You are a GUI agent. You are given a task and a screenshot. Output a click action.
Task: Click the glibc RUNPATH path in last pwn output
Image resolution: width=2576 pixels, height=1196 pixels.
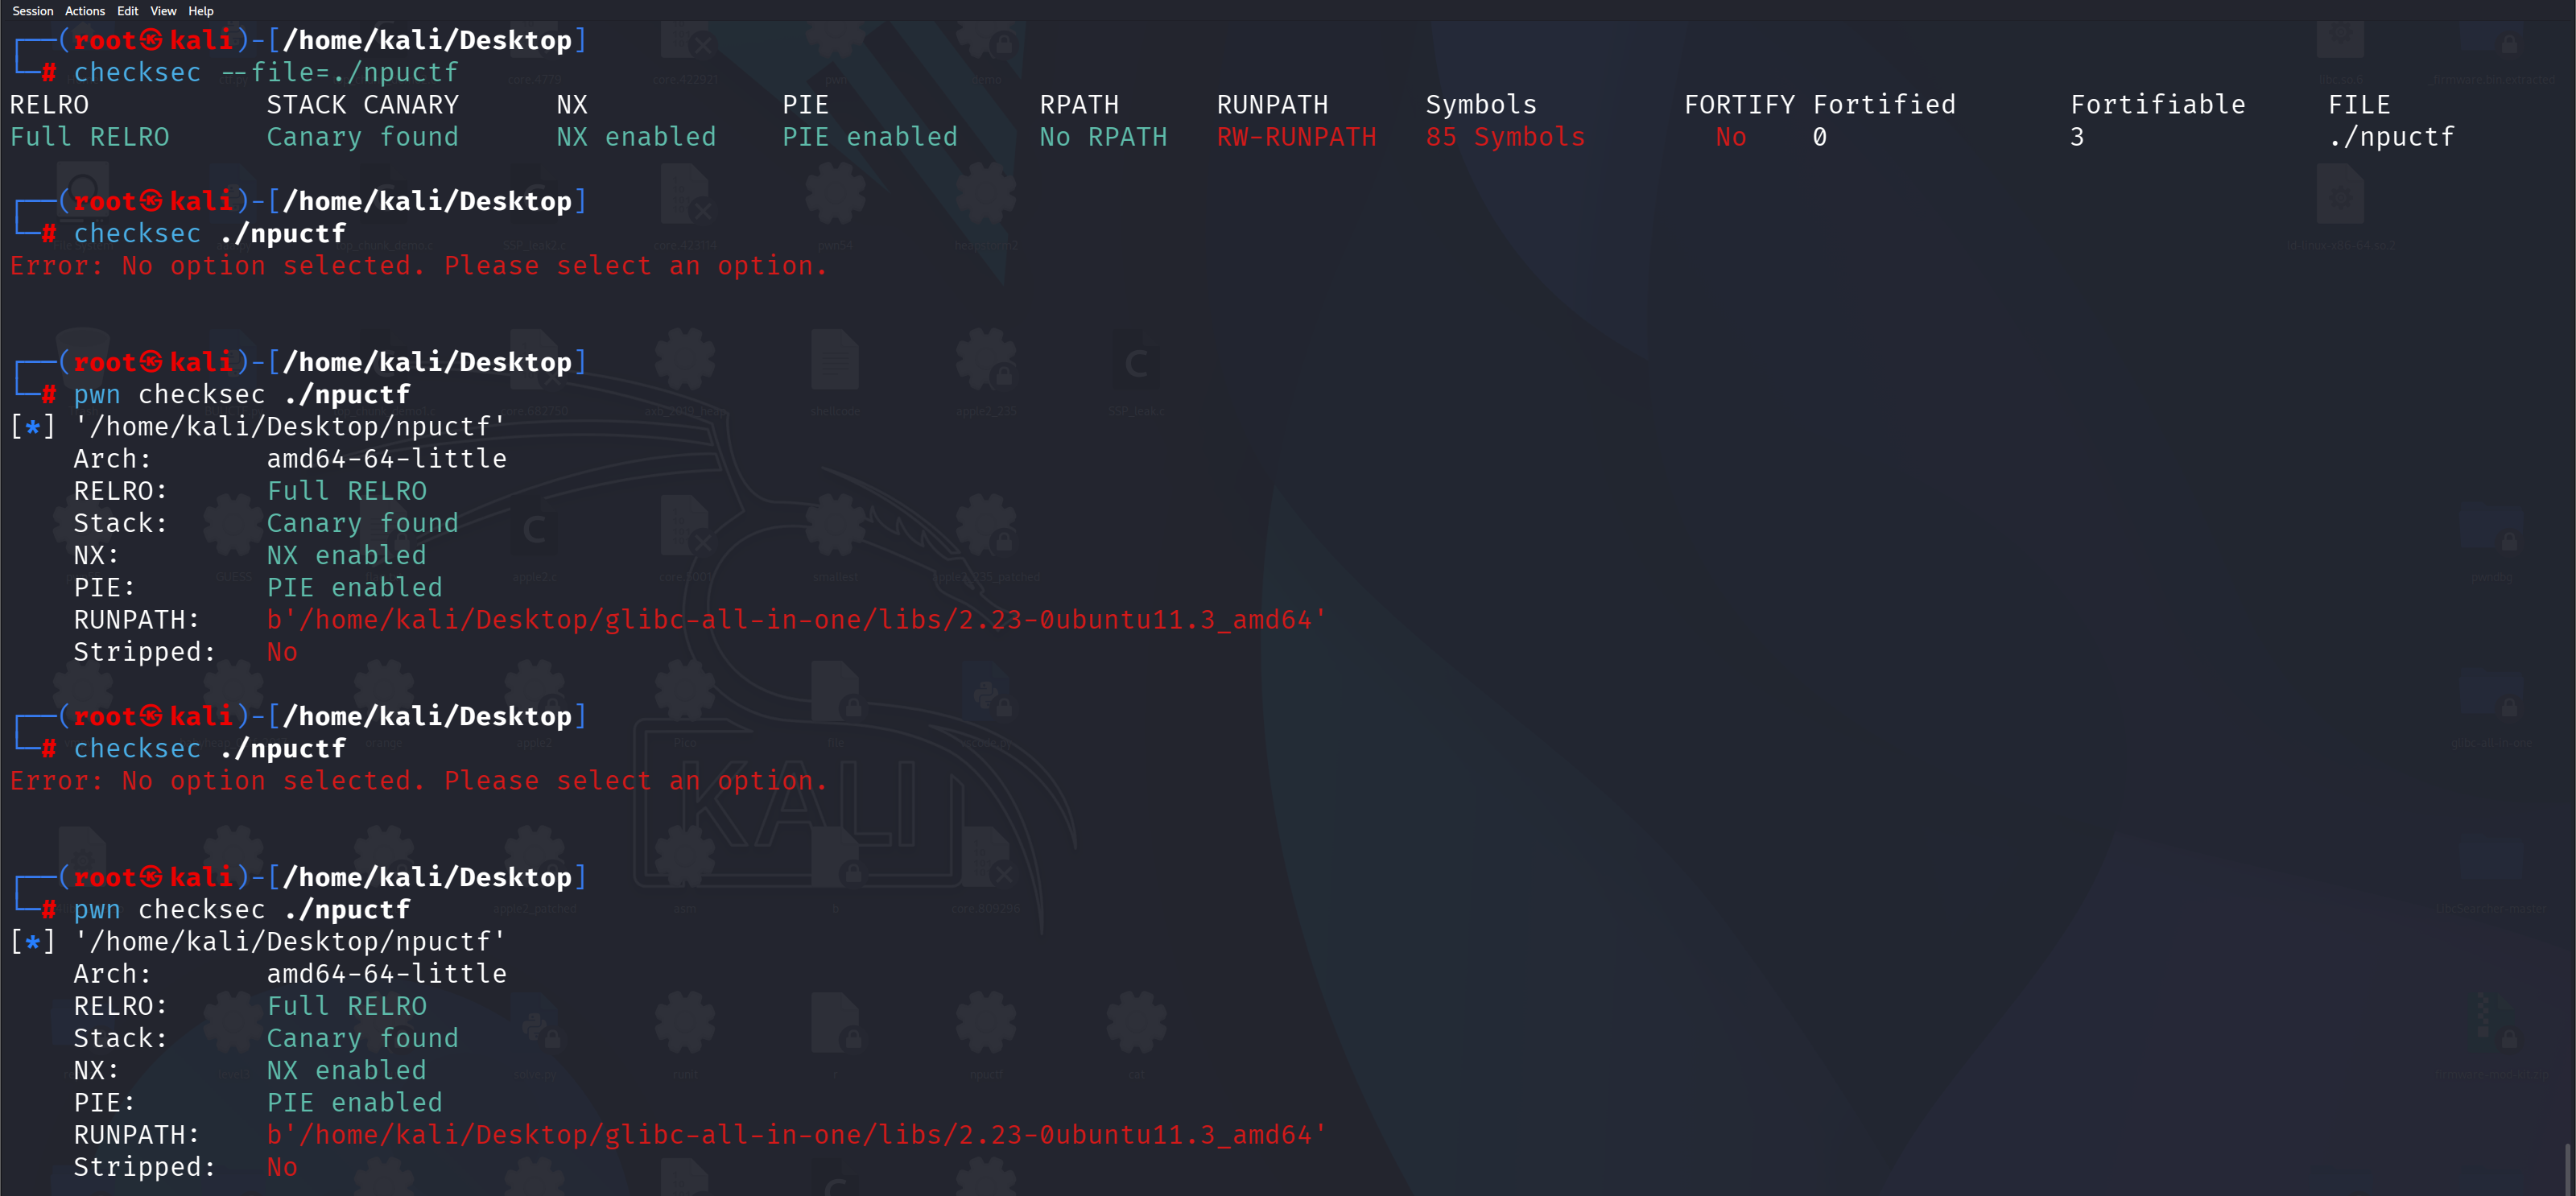click(796, 1135)
